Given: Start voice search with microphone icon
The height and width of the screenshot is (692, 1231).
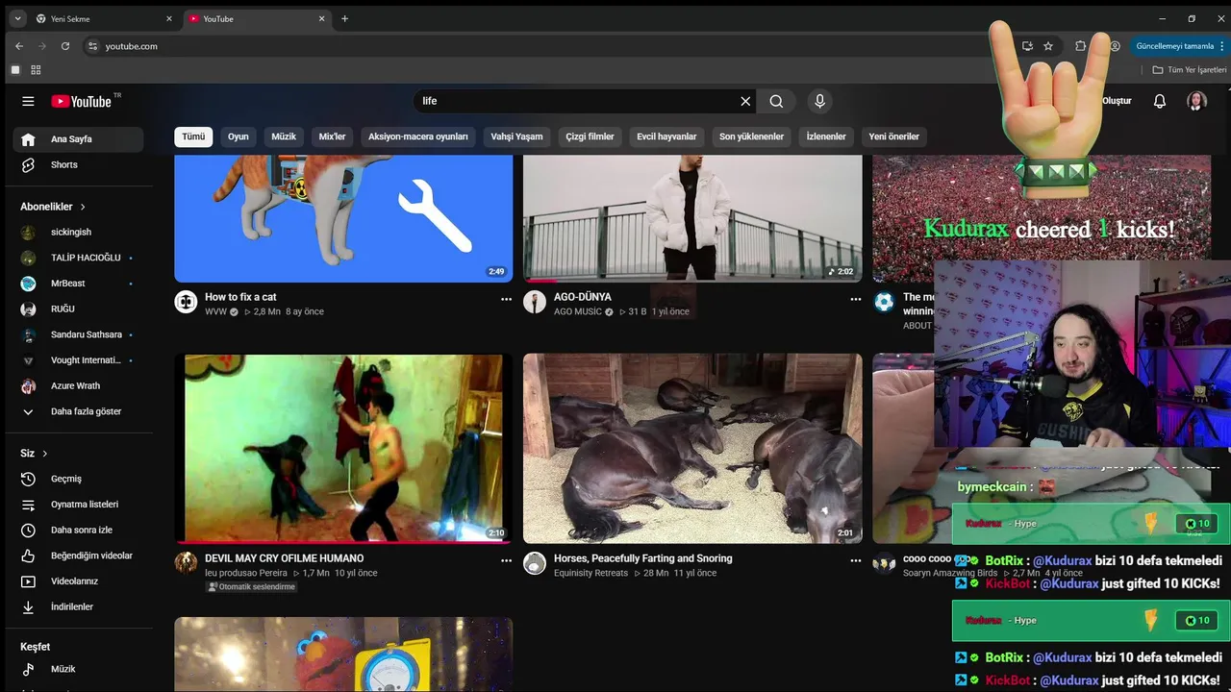Looking at the screenshot, I should click(x=819, y=101).
